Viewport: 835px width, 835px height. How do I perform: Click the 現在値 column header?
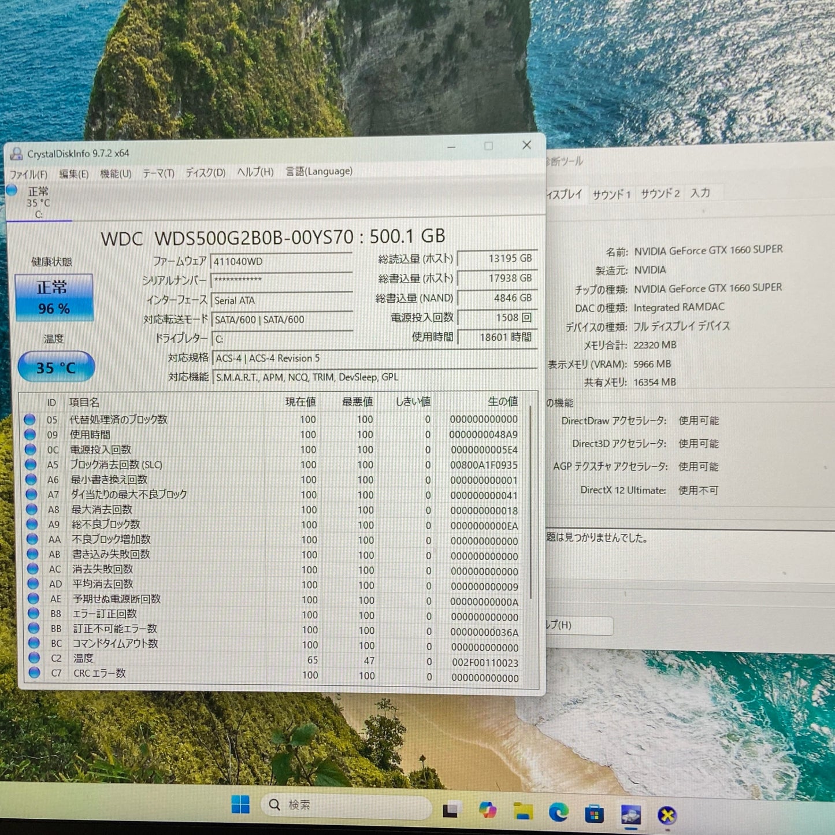pos(300,402)
